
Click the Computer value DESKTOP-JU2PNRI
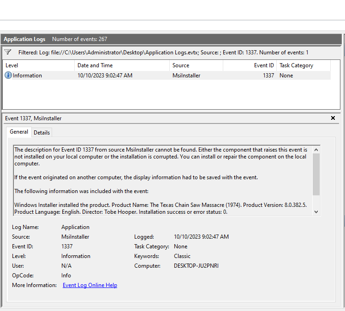pyautogui.click(x=196, y=266)
